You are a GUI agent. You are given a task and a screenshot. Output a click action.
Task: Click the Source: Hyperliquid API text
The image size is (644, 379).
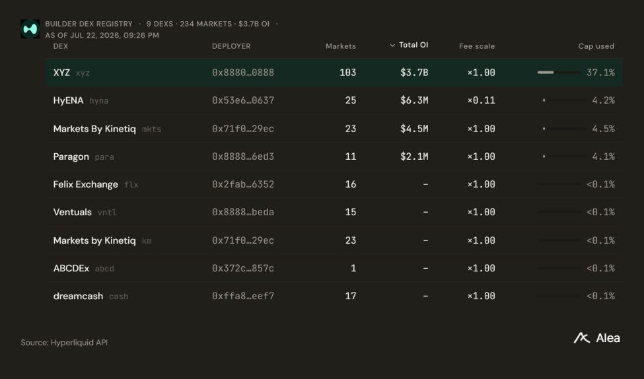(64, 343)
